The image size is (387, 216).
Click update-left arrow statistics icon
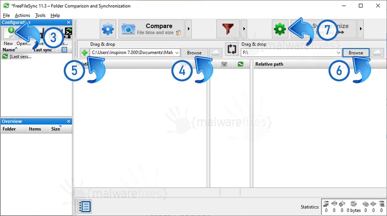pyautogui.click(x=334, y=204)
